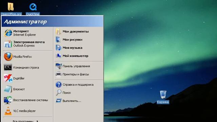Click the Internet Explorer subtitle text

coord(24,35)
